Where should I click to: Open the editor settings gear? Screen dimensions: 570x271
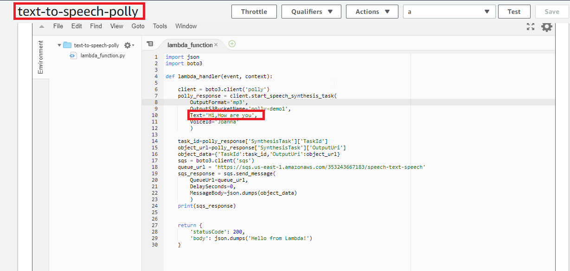coord(547,27)
